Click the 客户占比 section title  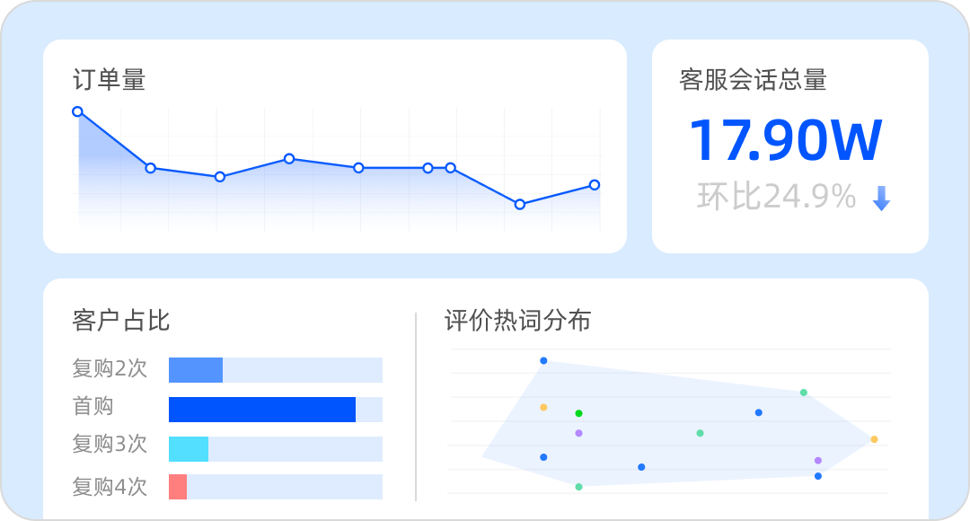(120, 320)
